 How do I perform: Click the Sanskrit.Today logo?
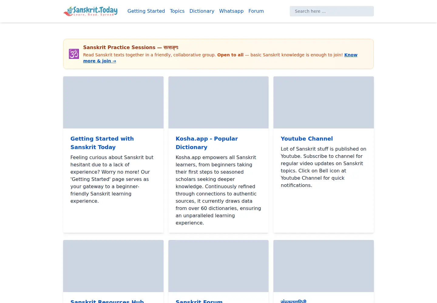point(90,11)
